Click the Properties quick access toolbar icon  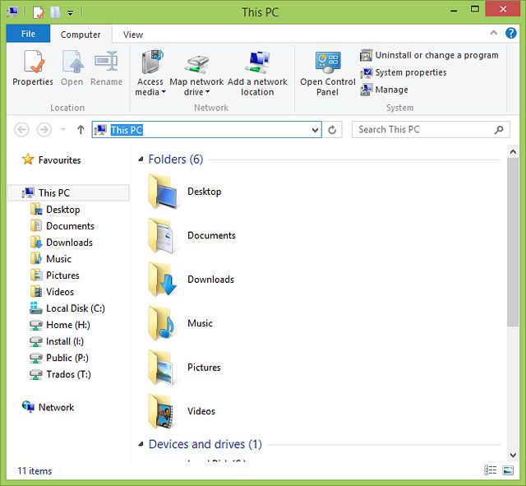[x=39, y=13]
